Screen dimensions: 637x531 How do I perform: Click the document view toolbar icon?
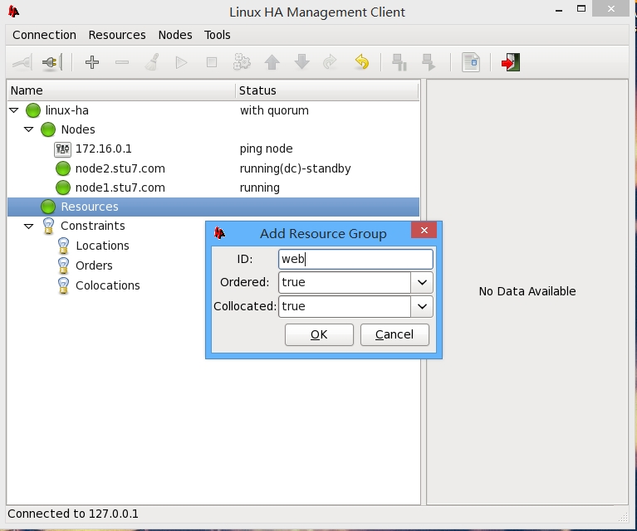pos(471,62)
